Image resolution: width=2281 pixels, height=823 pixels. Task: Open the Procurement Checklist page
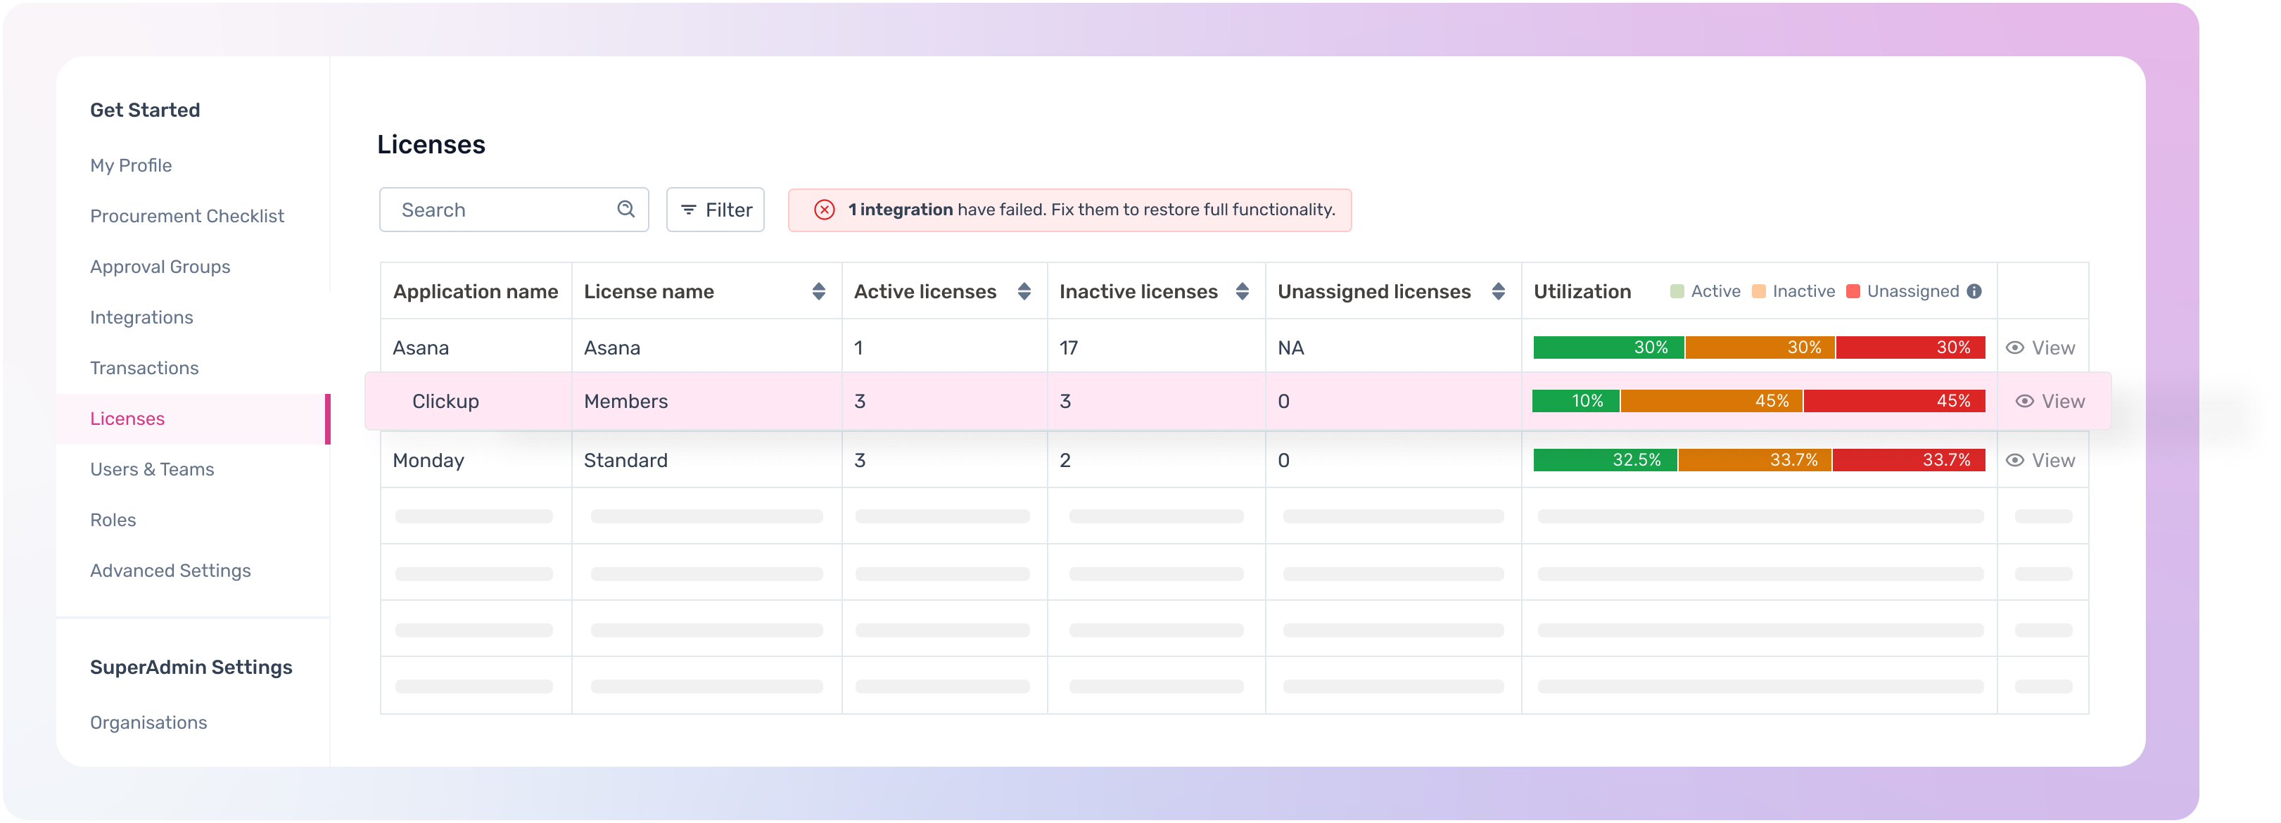[187, 216]
